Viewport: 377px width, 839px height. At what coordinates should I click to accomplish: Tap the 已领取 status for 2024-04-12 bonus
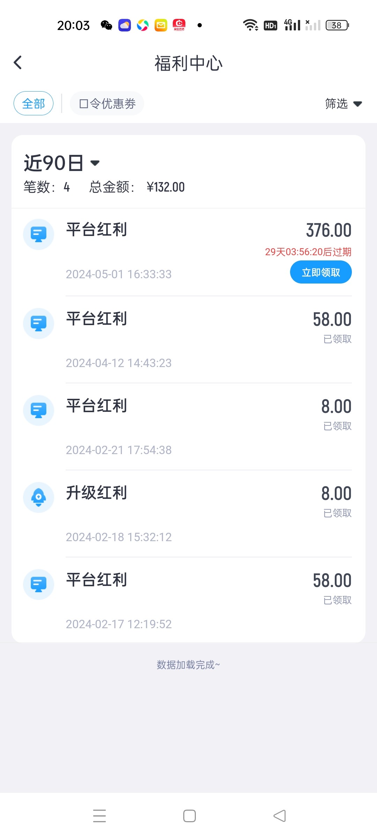coord(337,339)
